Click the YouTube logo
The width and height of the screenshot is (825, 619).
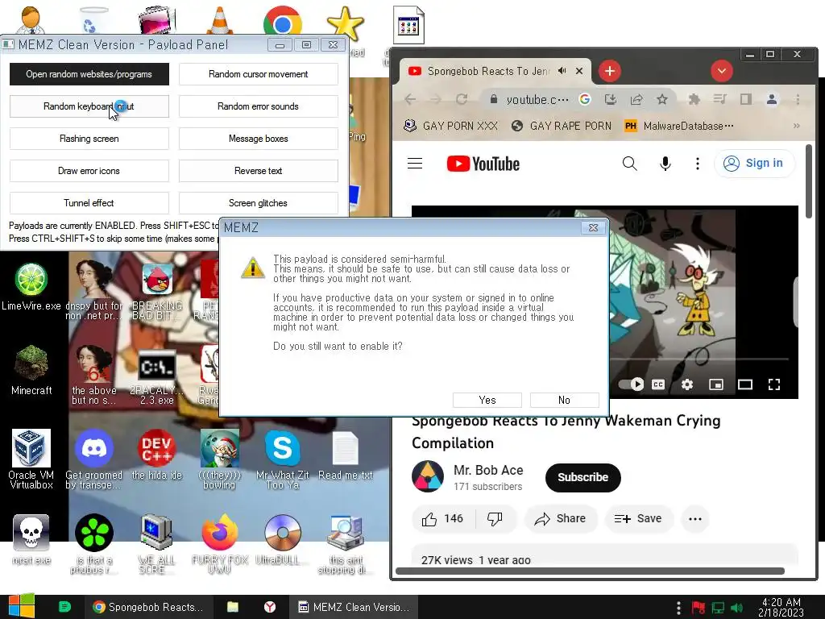coord(483,164)
